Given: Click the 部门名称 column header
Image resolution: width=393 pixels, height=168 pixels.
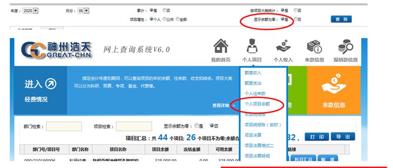Looking at the screenshot, I should tap(80, 149).
